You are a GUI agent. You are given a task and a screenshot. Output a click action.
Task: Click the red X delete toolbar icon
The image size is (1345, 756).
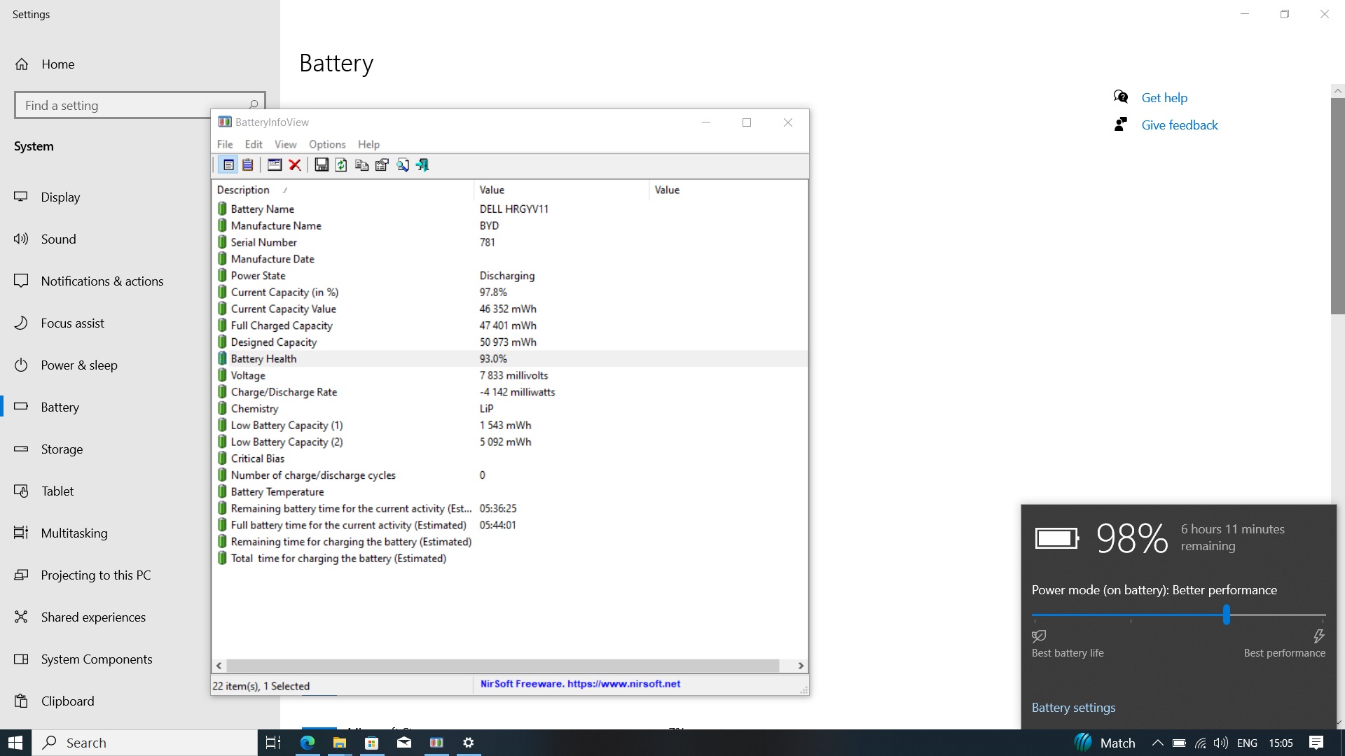tap(295, 165)
